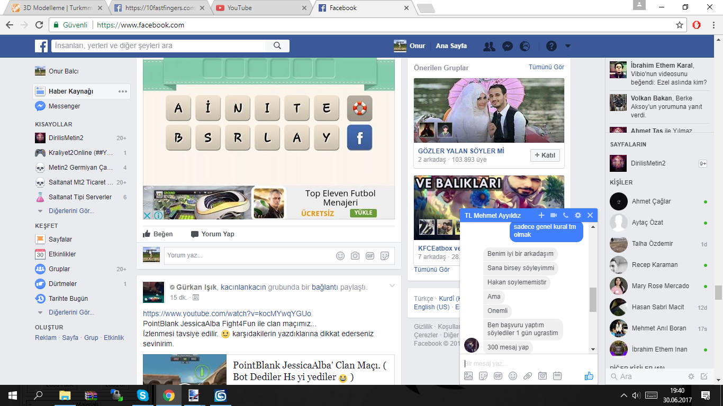Open chat sidebar options gear
This screenshot has height=406, width=723.
(x=691, y=376)
